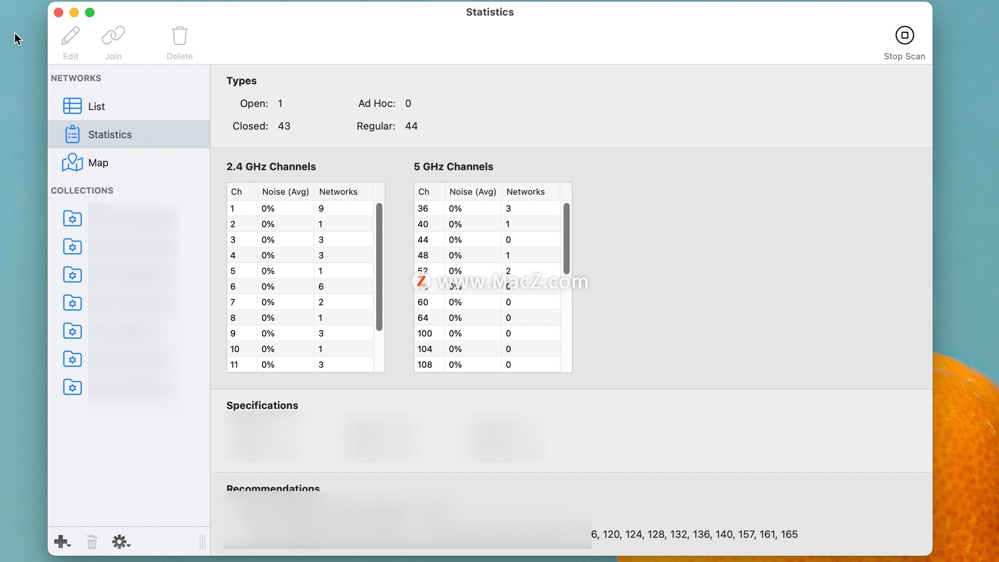
Task: Select channel 108 row in 5 GHz table
Action: point(488,364)
